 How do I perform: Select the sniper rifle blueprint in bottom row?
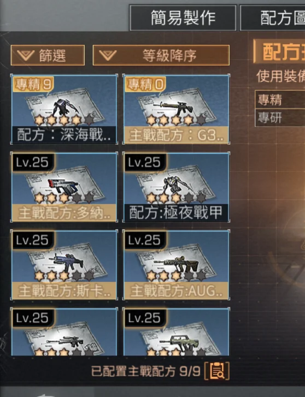coord(64,331)
